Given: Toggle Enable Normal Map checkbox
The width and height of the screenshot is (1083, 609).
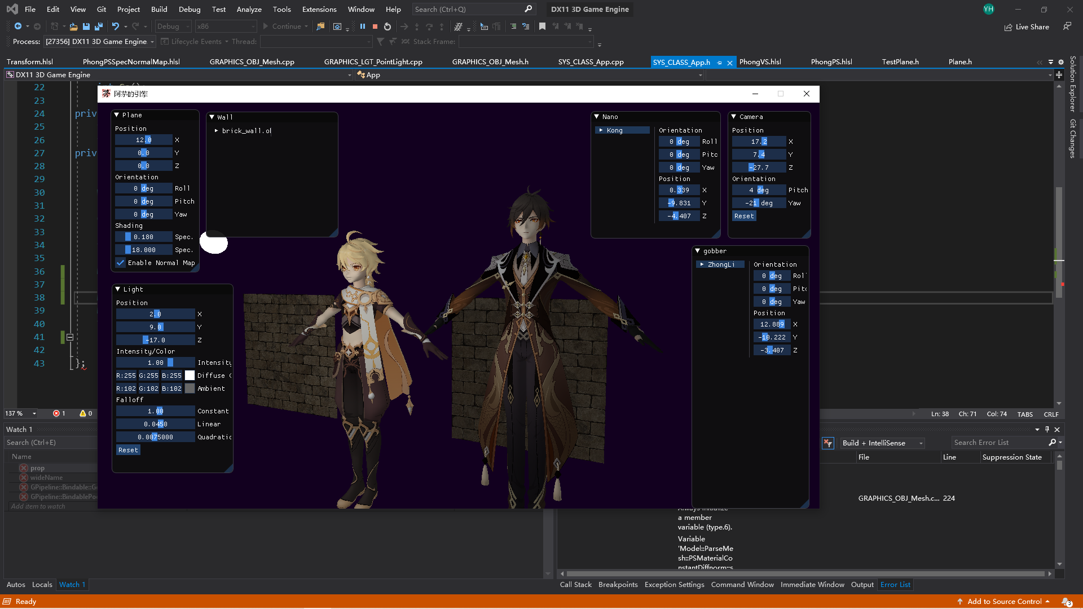Looking at the screenshot, I should pos(121,263).
